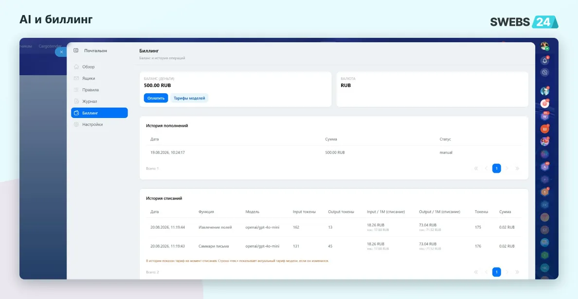Open the light-blue round chat icon above green T
This screenshot has width=578, height=299.
tap(544, 242)
